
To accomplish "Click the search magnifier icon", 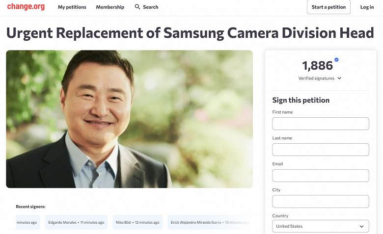I will pos(137,7).
